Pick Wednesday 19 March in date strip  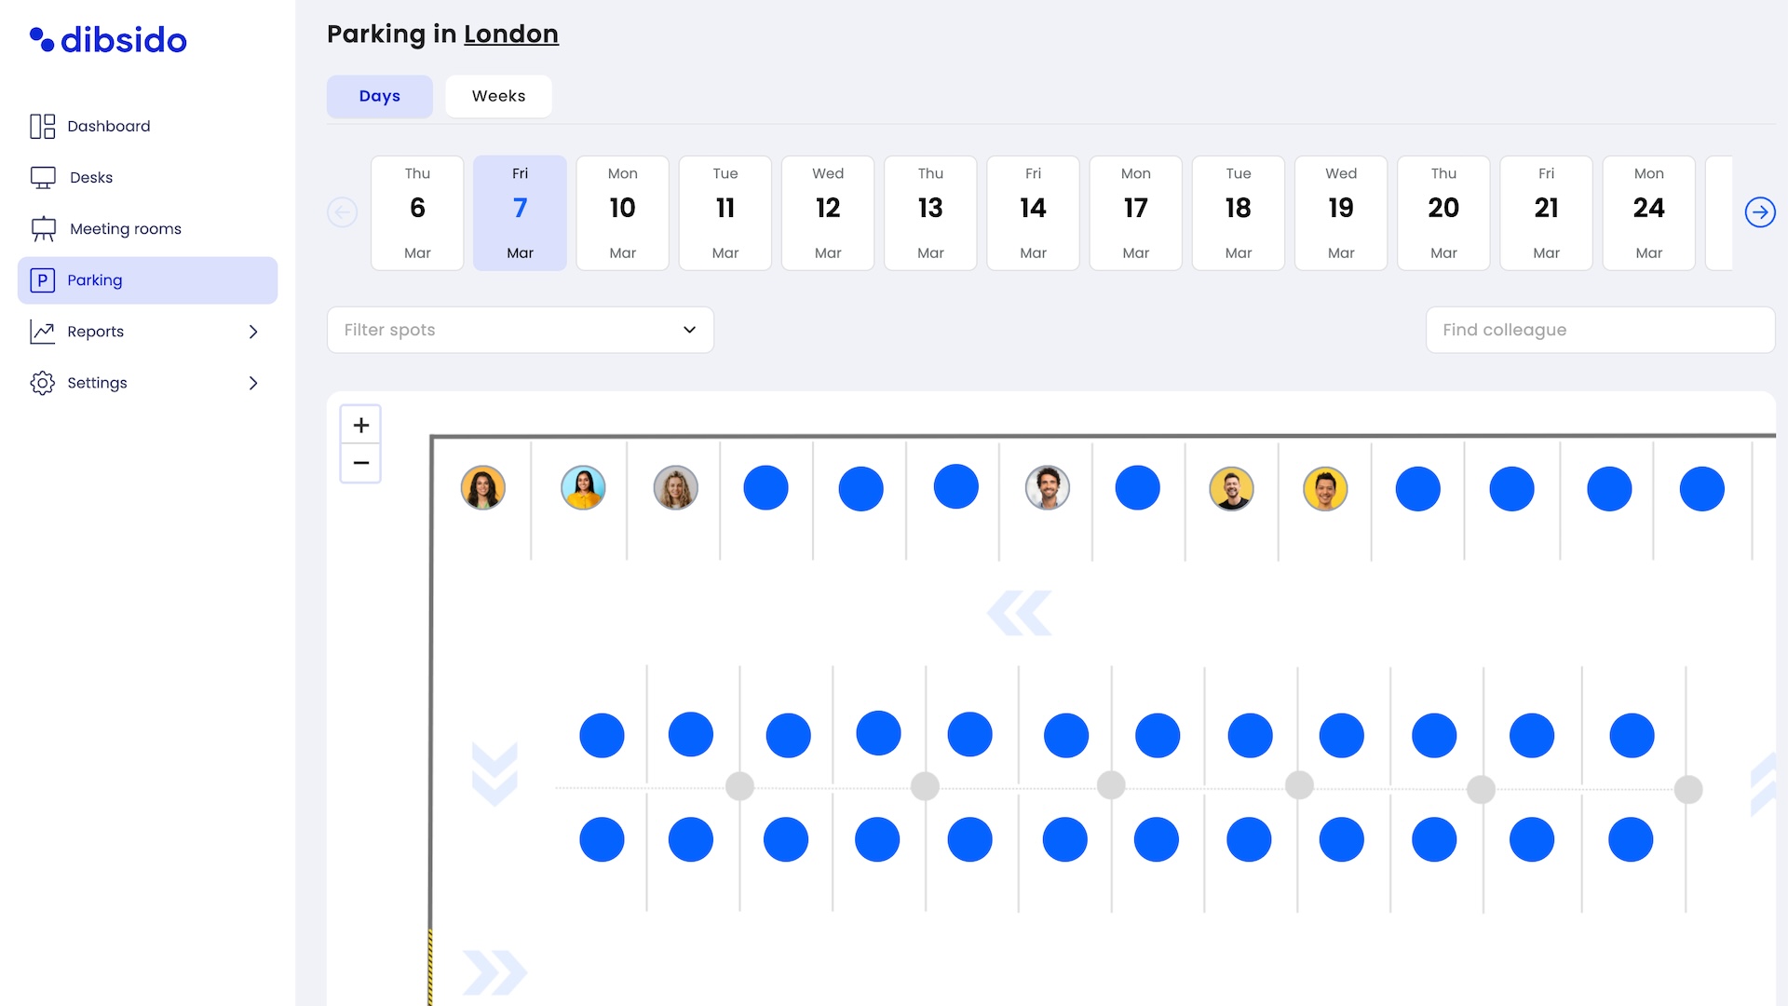pyautogui.click(x=1340, y=213)
